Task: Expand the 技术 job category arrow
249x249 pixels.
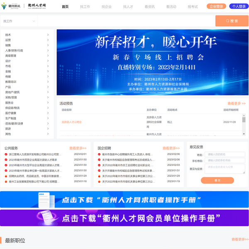Action: click(48, 35)
